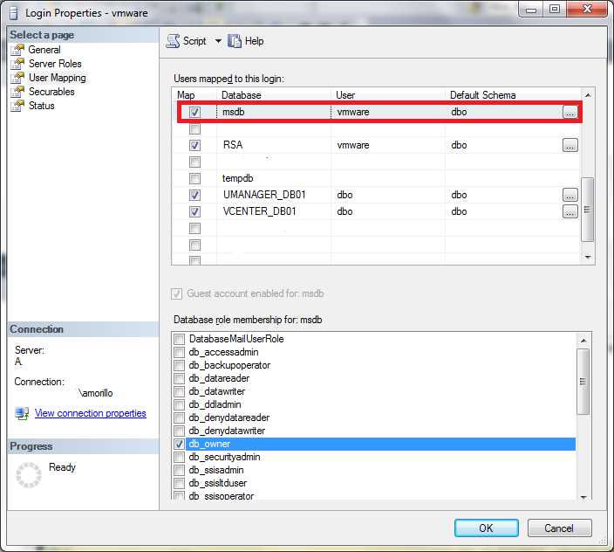Open the Status page
The height and width of the screenshot is (552, 614).
42,106
